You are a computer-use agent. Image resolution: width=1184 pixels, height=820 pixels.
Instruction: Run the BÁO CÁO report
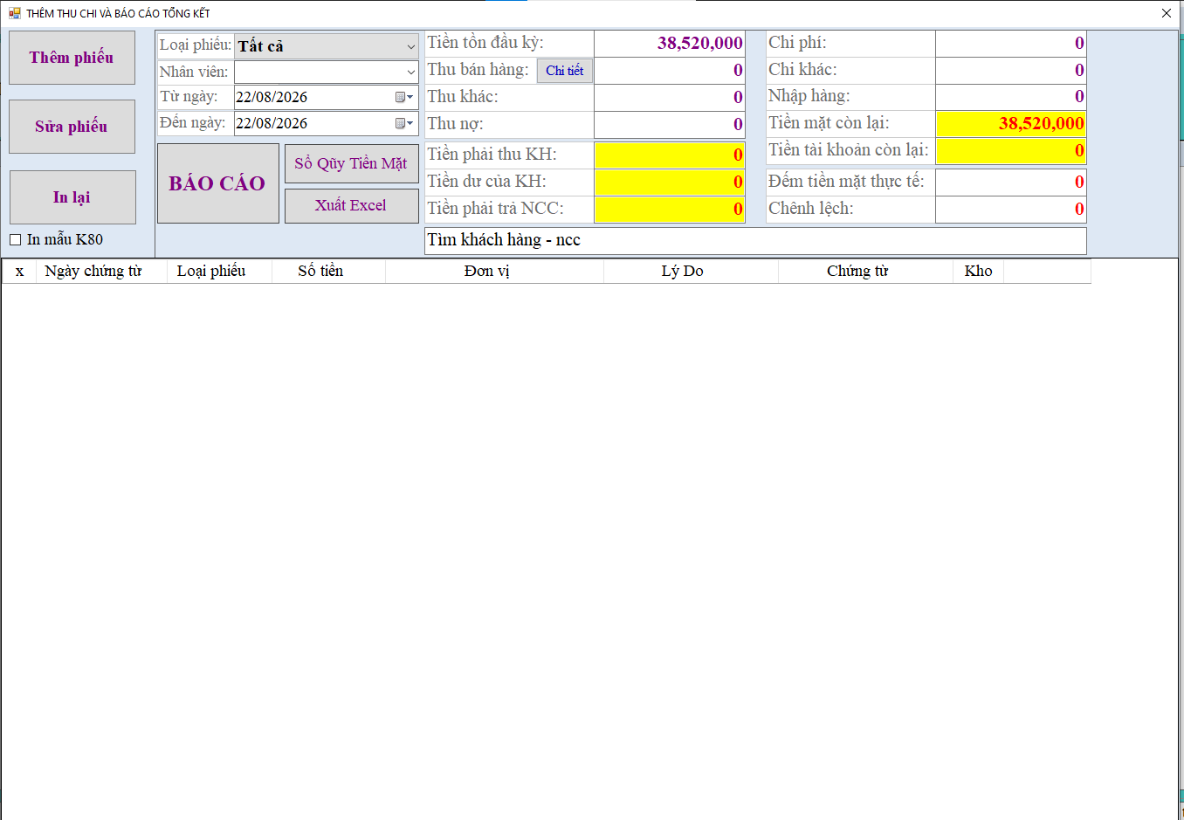point(218,183)
